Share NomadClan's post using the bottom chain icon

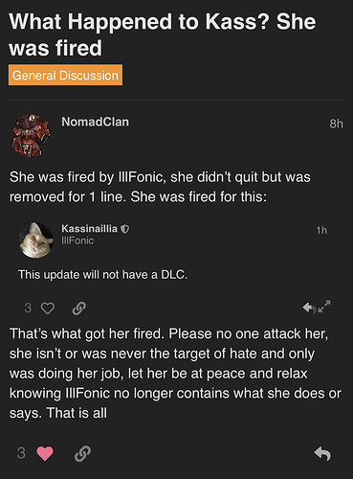pyautogui.click(x=83, y=453)
